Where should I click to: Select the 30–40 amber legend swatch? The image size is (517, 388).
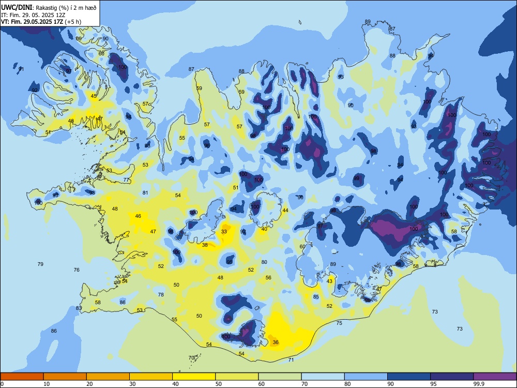coord(151,377)
